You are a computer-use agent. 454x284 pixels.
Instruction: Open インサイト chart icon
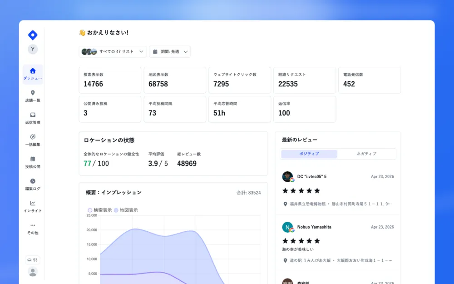[x=33, y=203]
